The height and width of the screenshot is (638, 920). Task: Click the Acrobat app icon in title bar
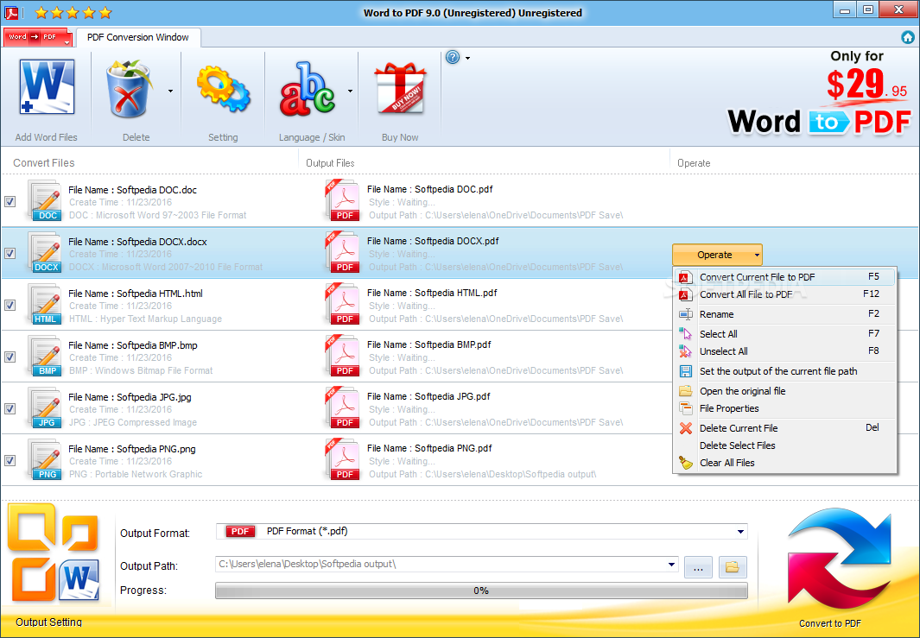11,12
